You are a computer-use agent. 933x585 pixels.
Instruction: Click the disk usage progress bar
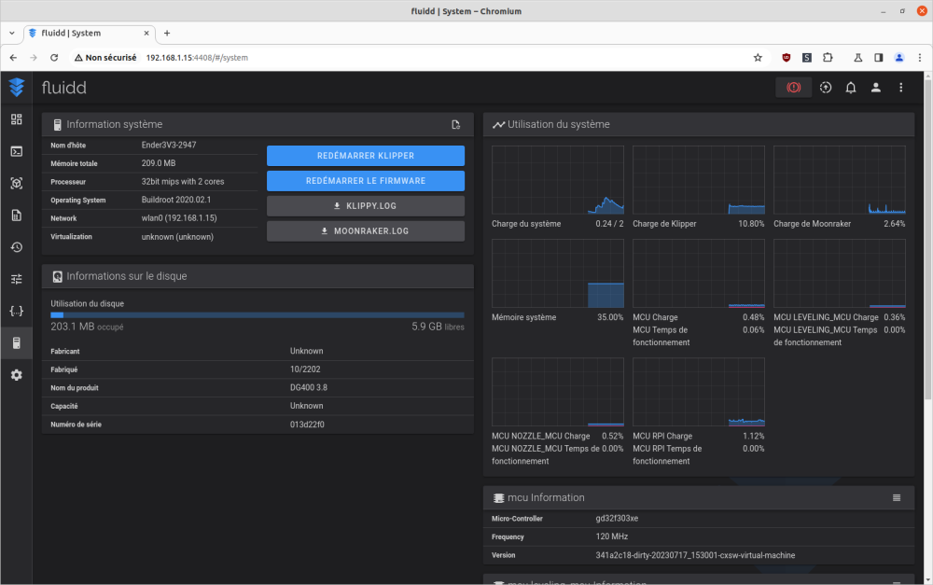[x=258, y=315]
